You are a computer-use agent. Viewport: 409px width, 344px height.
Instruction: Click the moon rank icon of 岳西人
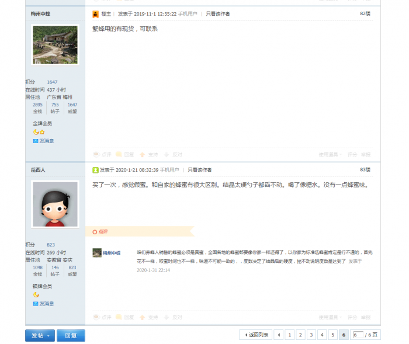[x=36, y=295]
